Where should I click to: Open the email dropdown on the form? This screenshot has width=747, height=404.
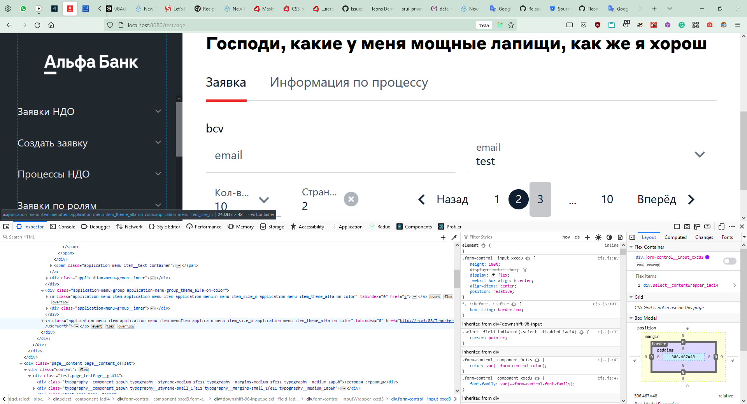(x=700, y=154)
